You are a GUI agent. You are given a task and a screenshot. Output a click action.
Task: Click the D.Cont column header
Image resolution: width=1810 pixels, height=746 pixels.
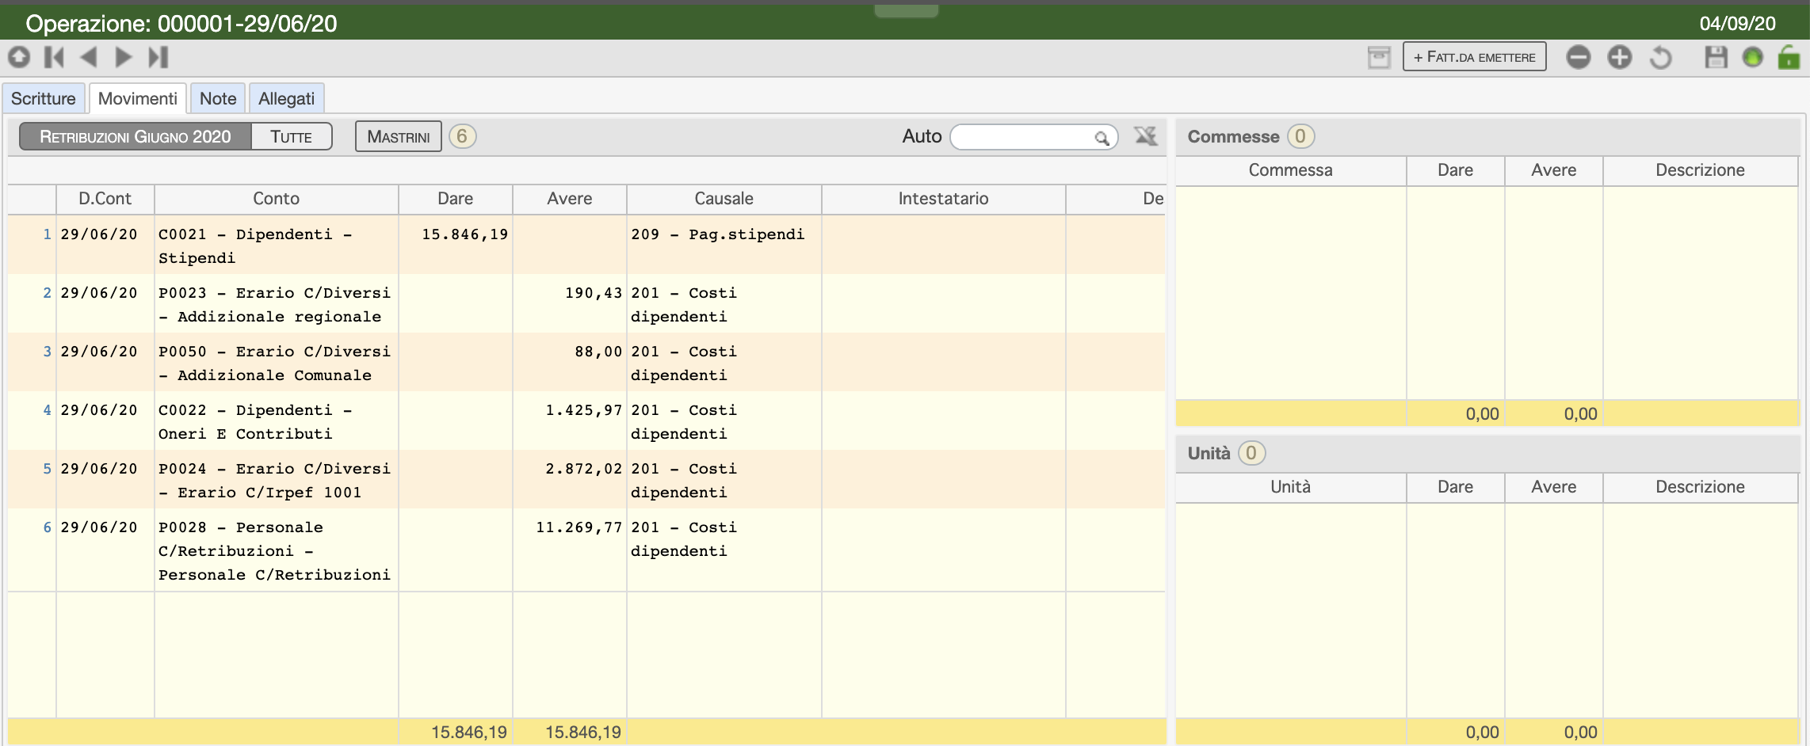pyautogui.click(x=105, y=199)
